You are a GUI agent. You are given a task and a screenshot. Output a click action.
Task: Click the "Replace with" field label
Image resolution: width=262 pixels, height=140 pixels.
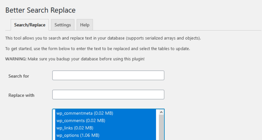point(21,95)
